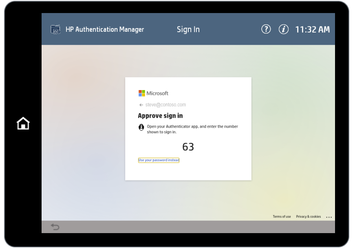This screenshot has width=355, height=249.
Task: Click the number 63 shown
Action: click(x=188, y=147)
